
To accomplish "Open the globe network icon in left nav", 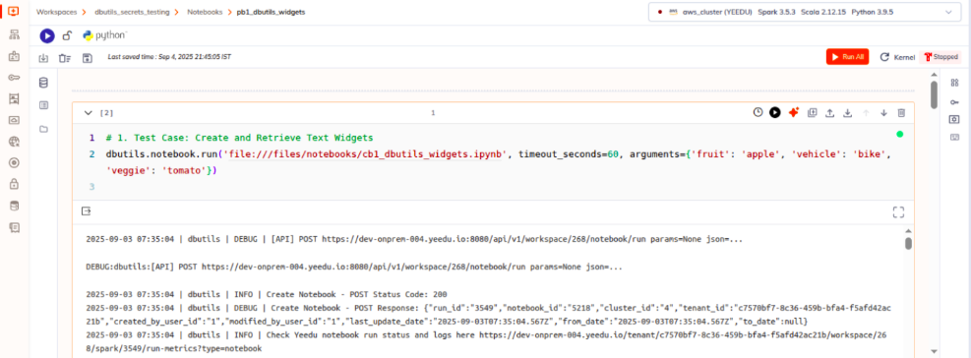I will pos(14,142).
